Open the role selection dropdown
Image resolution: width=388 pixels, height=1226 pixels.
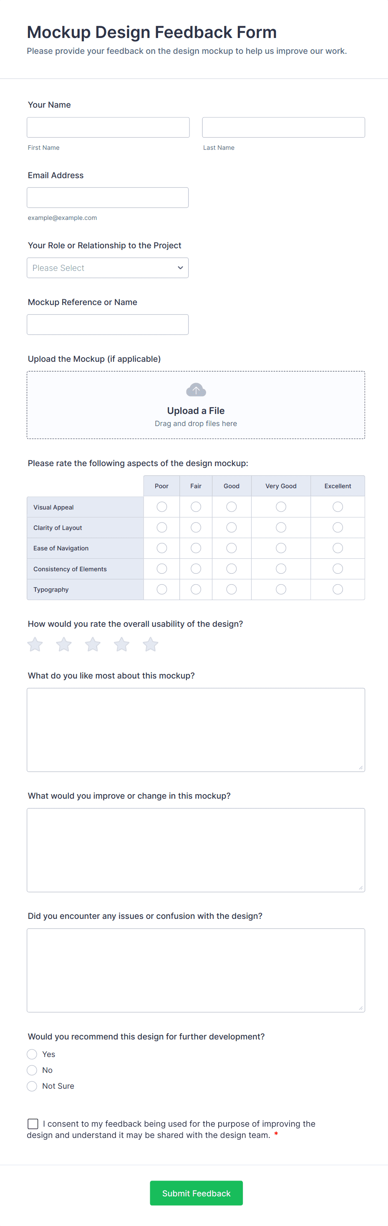tap(108, 267)
